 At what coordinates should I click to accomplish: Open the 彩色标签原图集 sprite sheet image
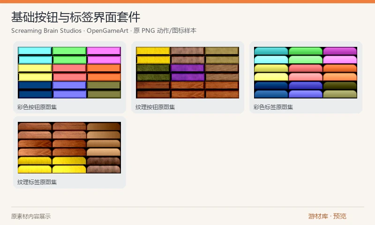point(306,73)
